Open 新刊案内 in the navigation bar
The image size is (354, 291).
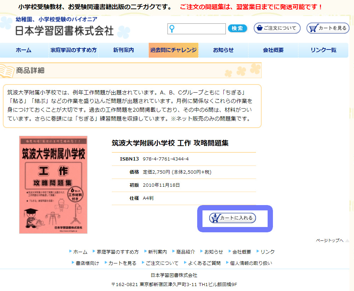tap(124, 50)
